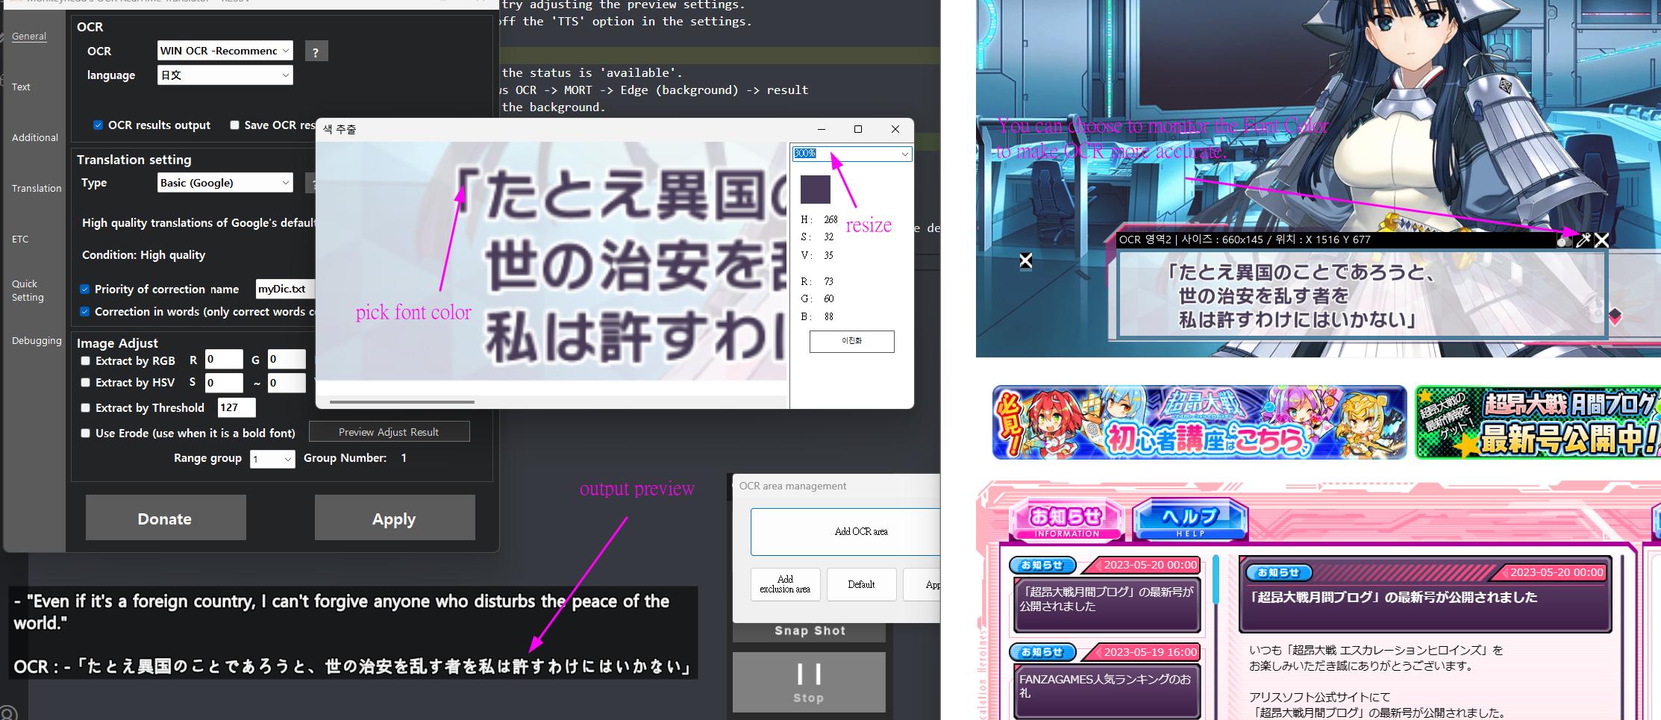Open the Range group dropdown
1661x720 pixels.
point(272,459)
